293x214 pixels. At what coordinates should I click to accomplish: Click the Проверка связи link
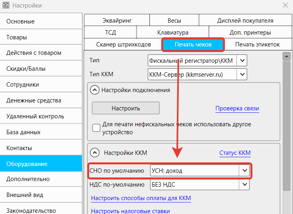click(237, 108)
